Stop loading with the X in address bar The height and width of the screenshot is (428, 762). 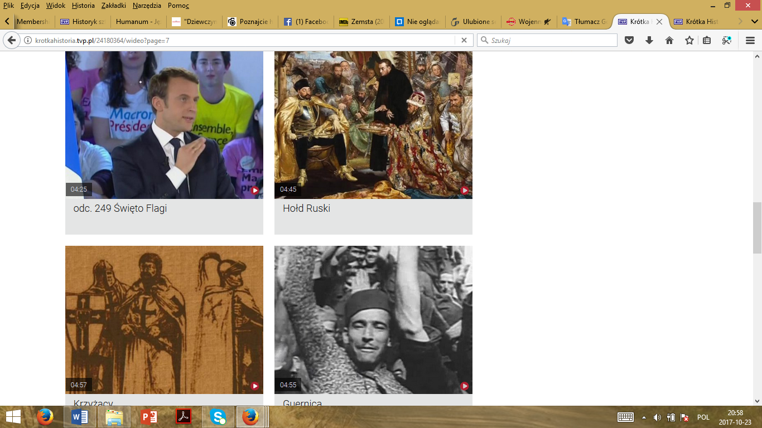464,40
